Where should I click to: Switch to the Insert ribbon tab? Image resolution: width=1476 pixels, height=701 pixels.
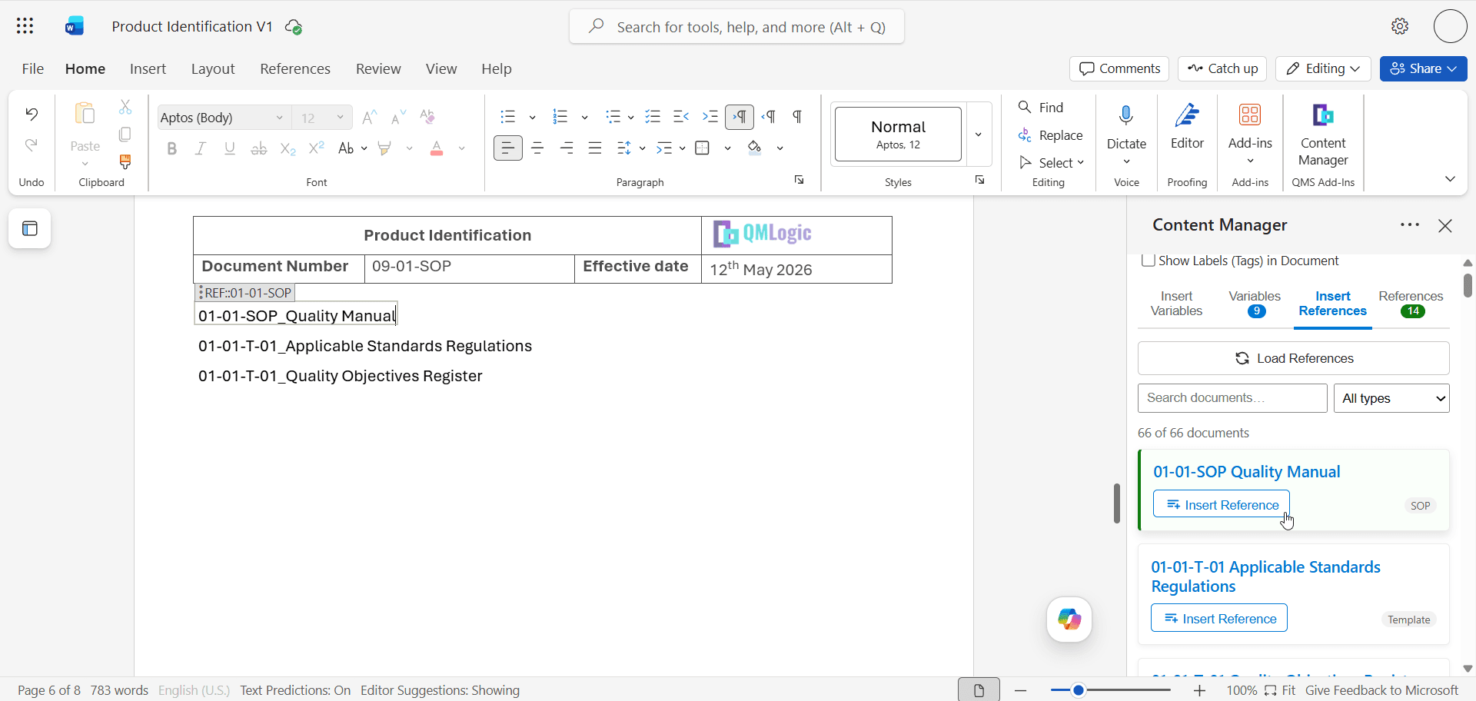(x=148, y=68)
